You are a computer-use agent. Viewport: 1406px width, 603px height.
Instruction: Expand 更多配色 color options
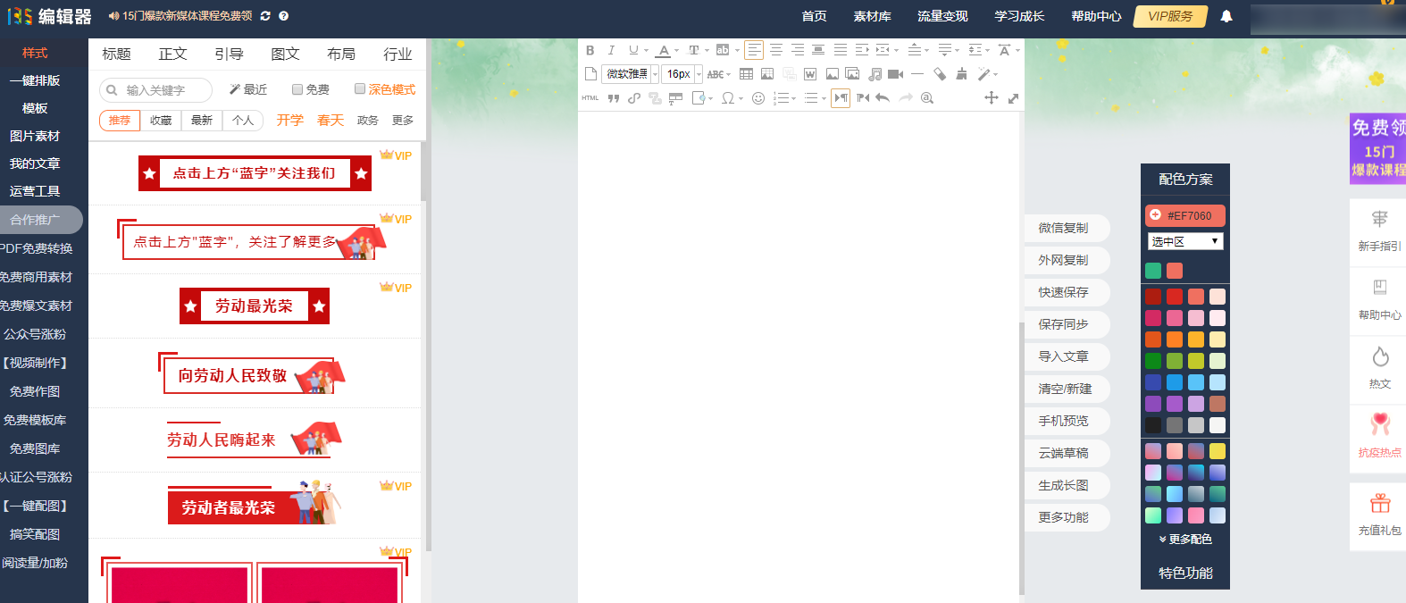(x=1185, y=539)
